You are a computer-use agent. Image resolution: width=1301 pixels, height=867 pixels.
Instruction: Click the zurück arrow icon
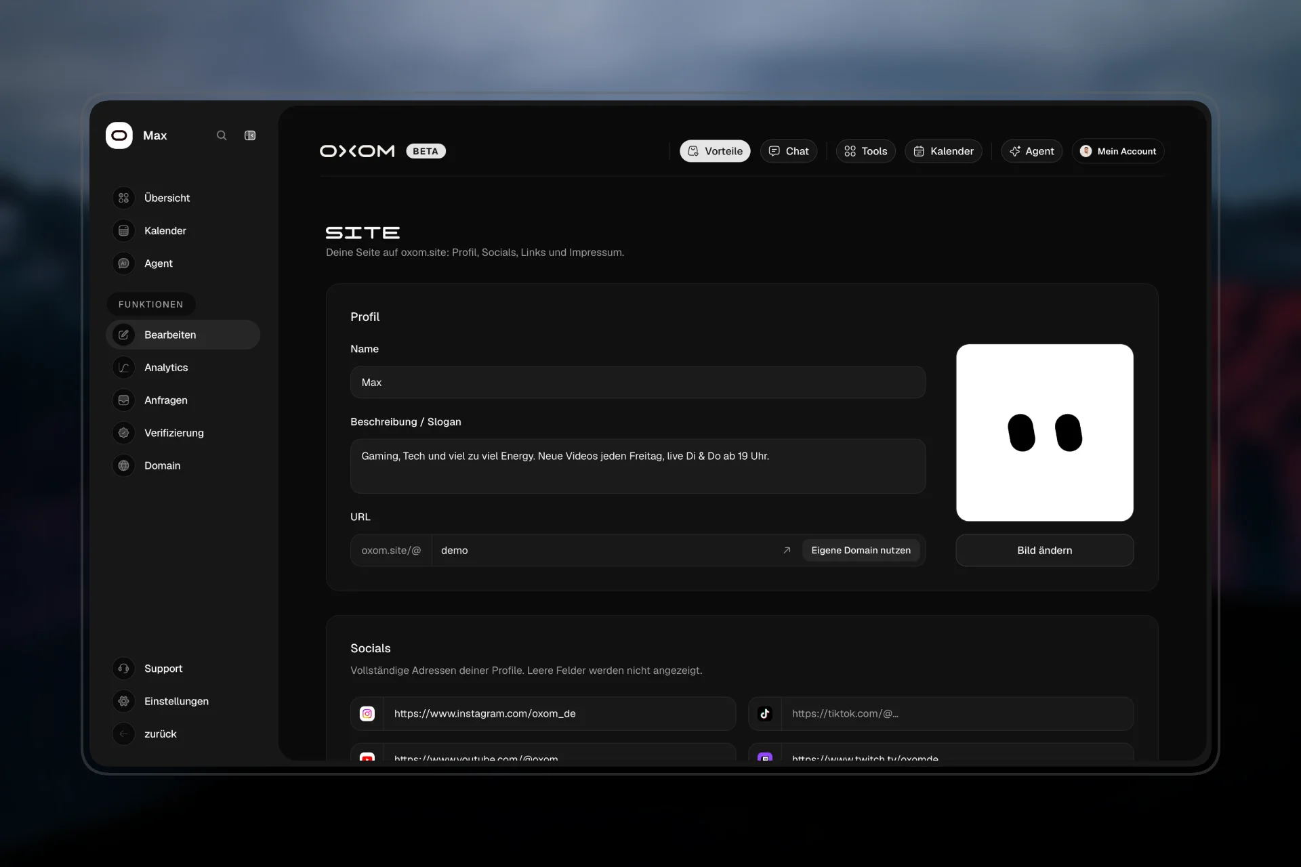point(123,734)
